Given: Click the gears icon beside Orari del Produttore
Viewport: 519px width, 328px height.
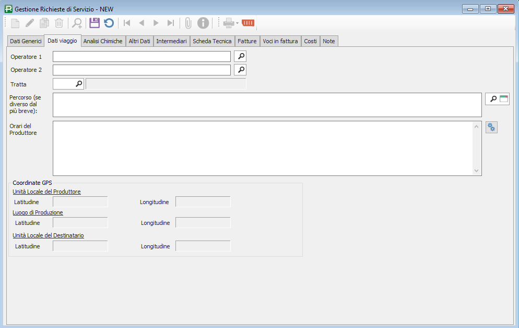Looking at the screenshot, I should 491,128.
